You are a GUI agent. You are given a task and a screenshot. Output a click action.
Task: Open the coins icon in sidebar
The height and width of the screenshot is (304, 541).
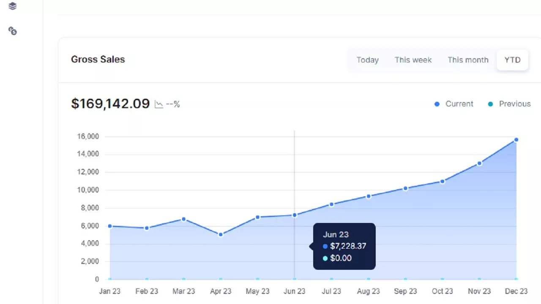13,31
